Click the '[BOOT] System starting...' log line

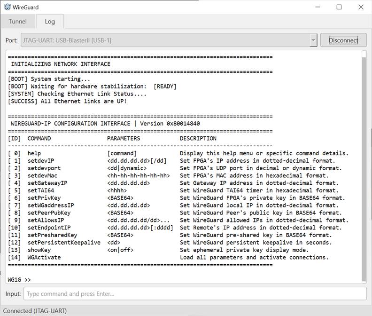pos(49,79)
